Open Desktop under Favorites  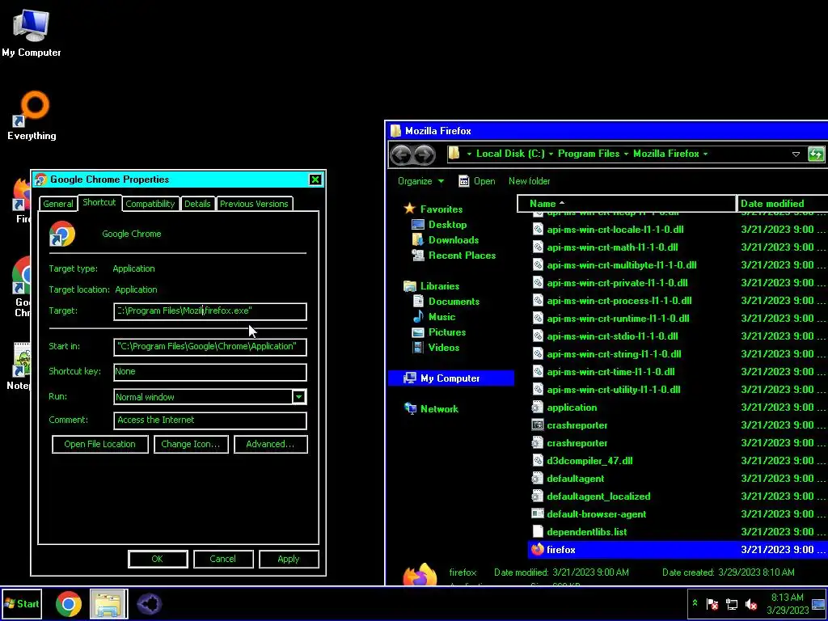click(447, 225)
